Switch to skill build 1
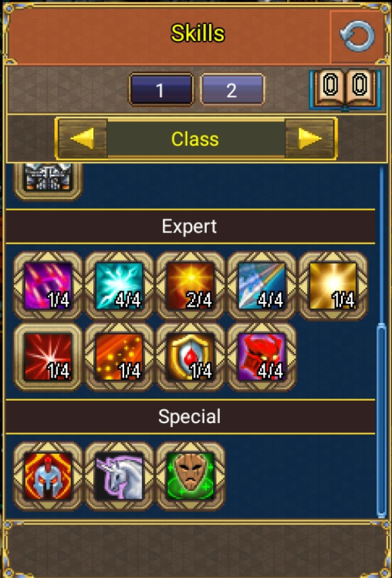This screenshot has height=578, width=392. (x=161, y=89)
